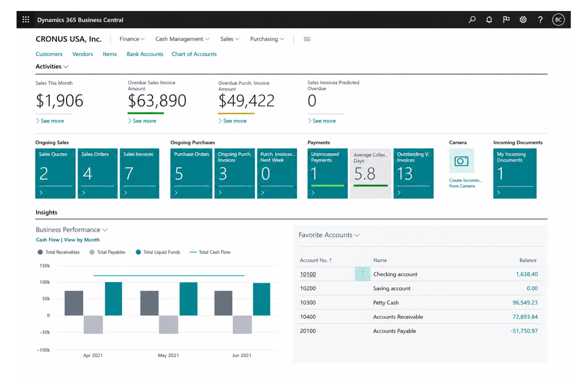The height and width of the screenshot is (389, 584).
Task: Toggle Total Liquid Funds legend series
Action: coord(158,252)
